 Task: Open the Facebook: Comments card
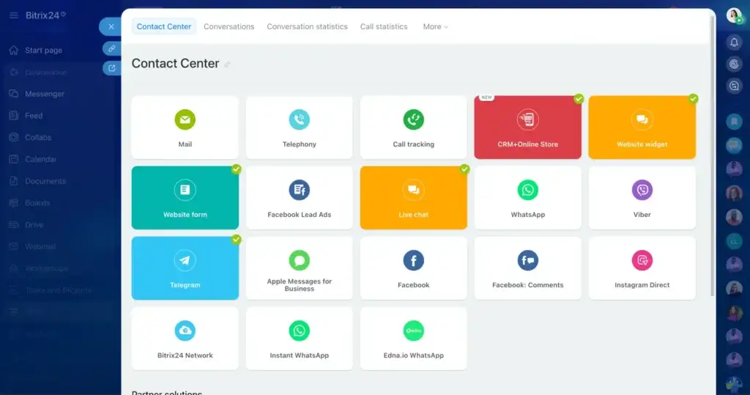pos(527,268)
